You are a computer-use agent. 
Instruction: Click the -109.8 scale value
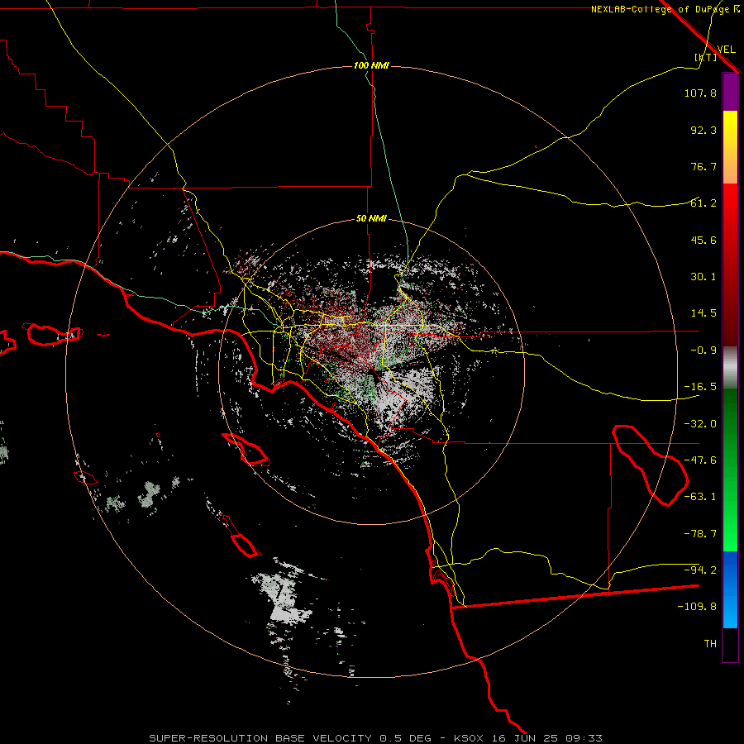pyautogui.click(x=697, y=607)
